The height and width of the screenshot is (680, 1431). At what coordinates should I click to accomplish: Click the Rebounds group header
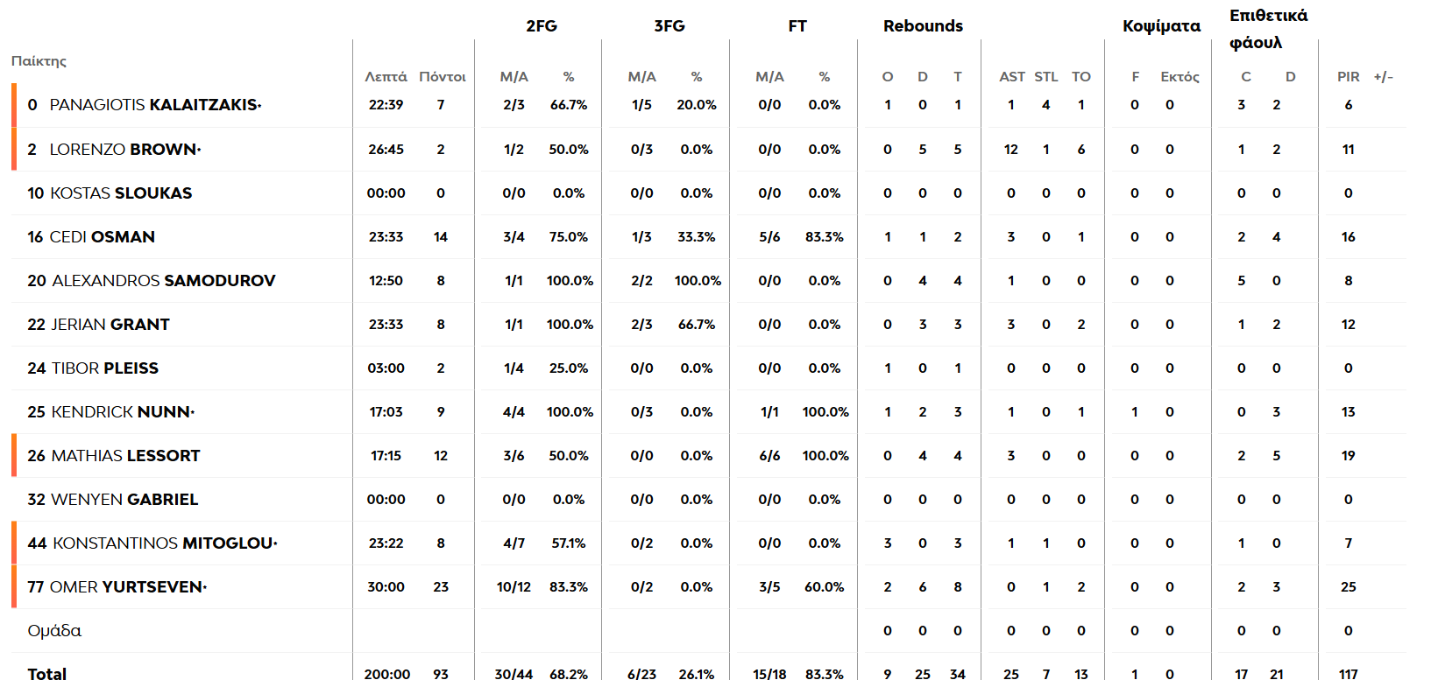(923, 26)
